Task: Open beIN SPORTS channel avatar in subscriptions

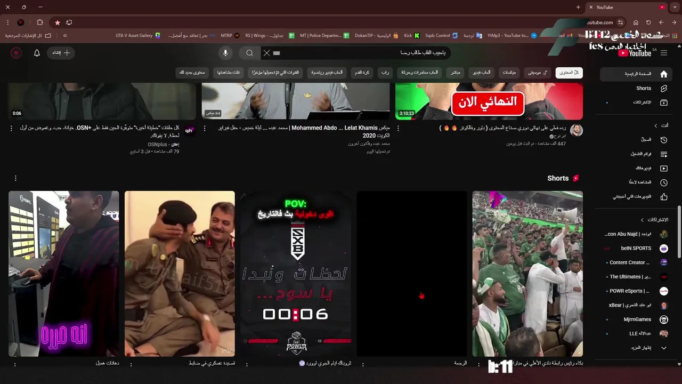Action: point(663,249)
